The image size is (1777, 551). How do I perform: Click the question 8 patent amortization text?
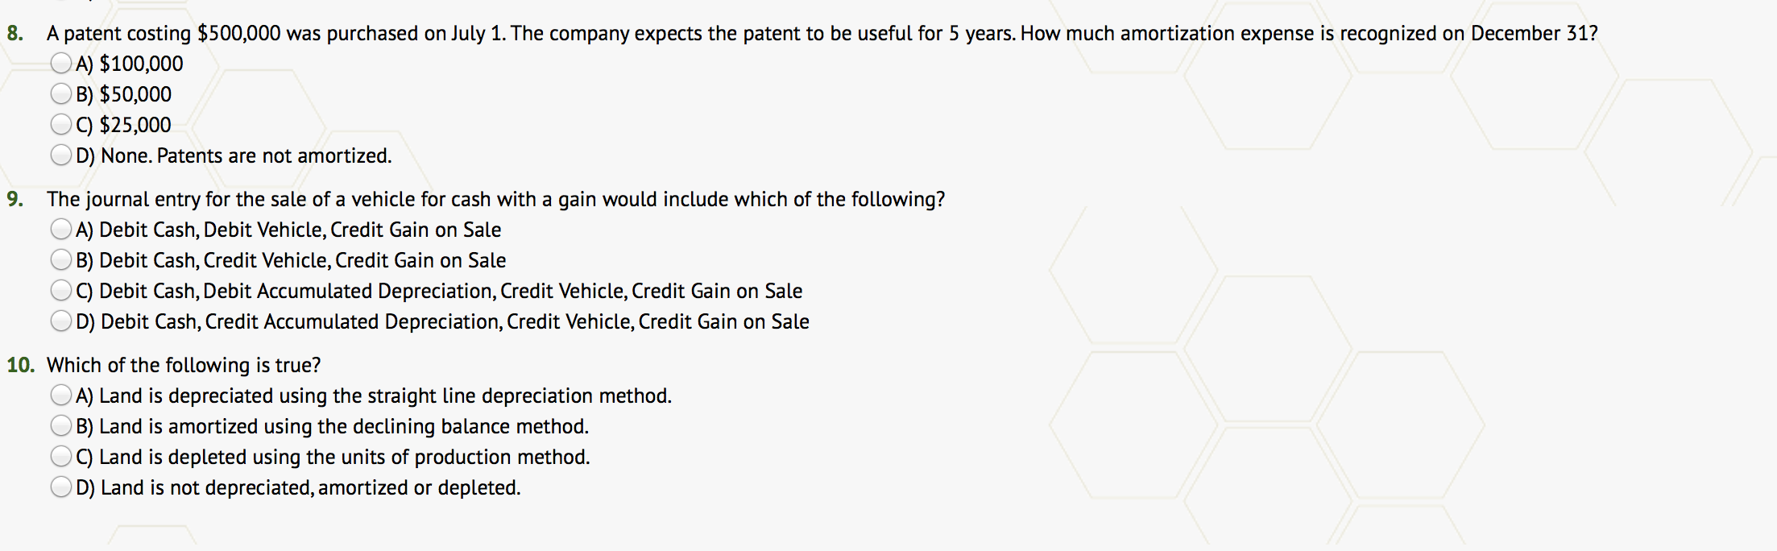coord(822,33)
